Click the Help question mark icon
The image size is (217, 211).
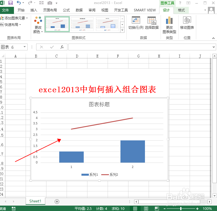click(x=180, y=3)
